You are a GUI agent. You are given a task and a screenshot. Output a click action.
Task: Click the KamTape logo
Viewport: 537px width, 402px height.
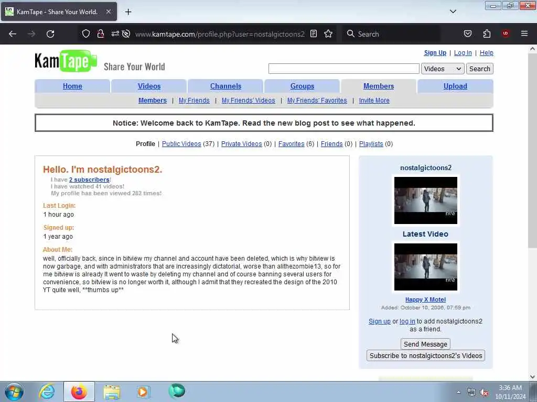point(66,61)
